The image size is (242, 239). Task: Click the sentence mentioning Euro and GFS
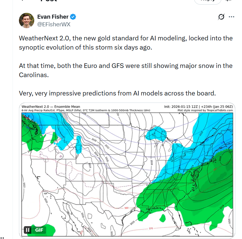coord(126,70)
